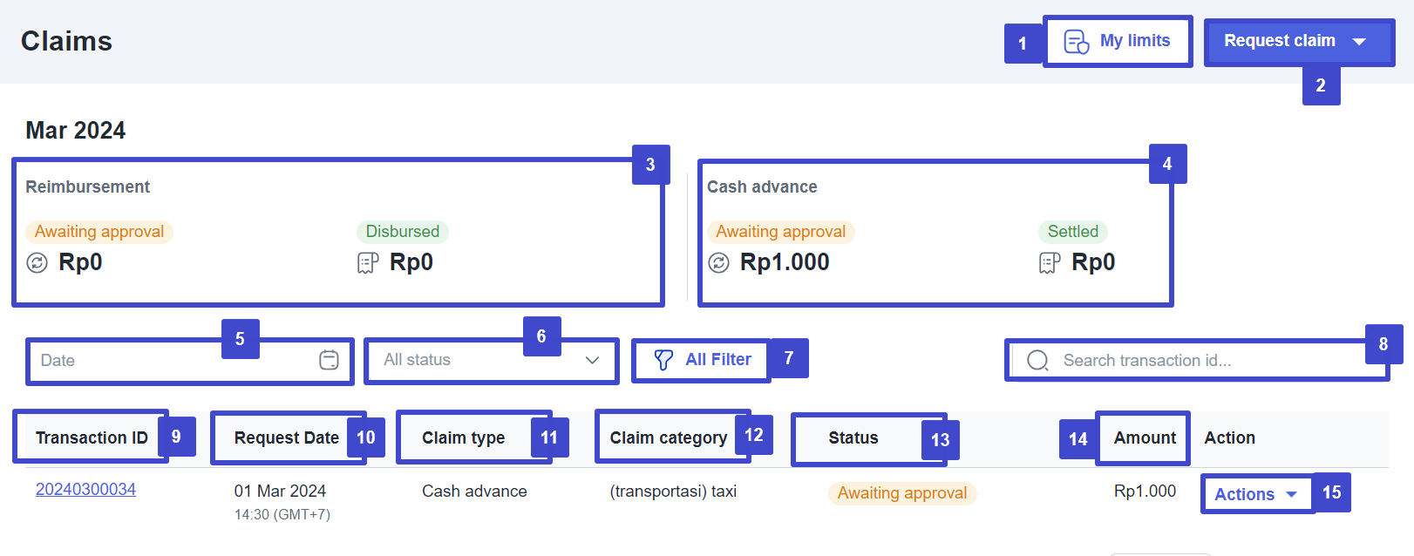The image size is (1414, 556).
Task: Click the calendar icon in Date field
Action: [x=329, y=360]
